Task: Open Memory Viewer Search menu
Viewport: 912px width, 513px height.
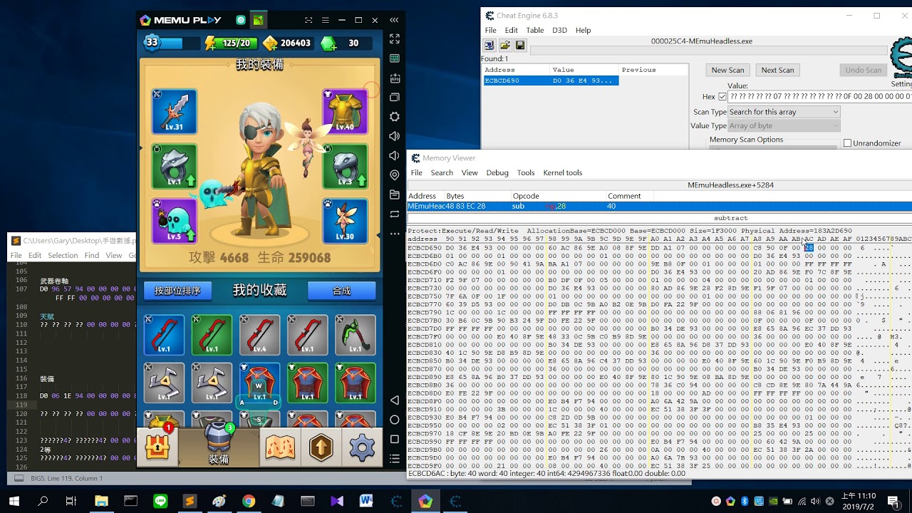Action: tap(442, 173)
